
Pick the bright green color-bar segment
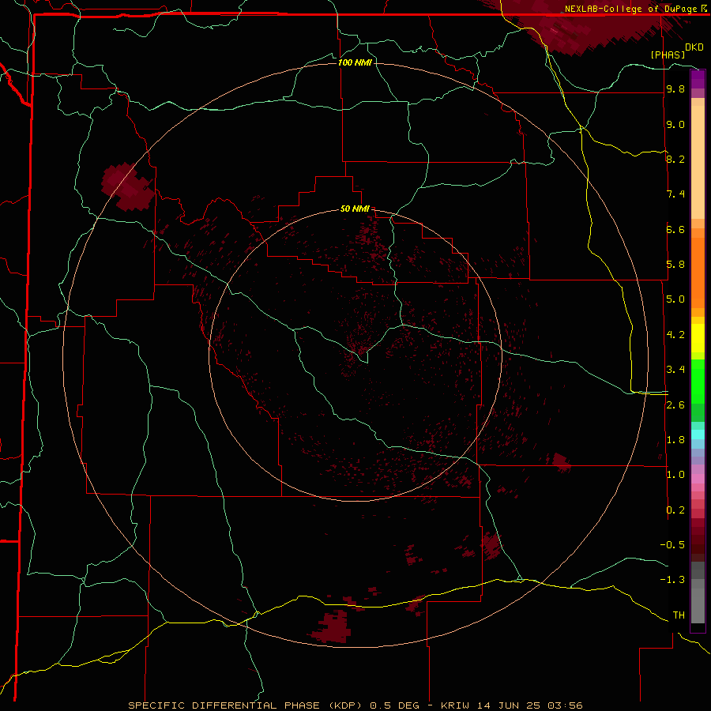(x=698, y=381)
